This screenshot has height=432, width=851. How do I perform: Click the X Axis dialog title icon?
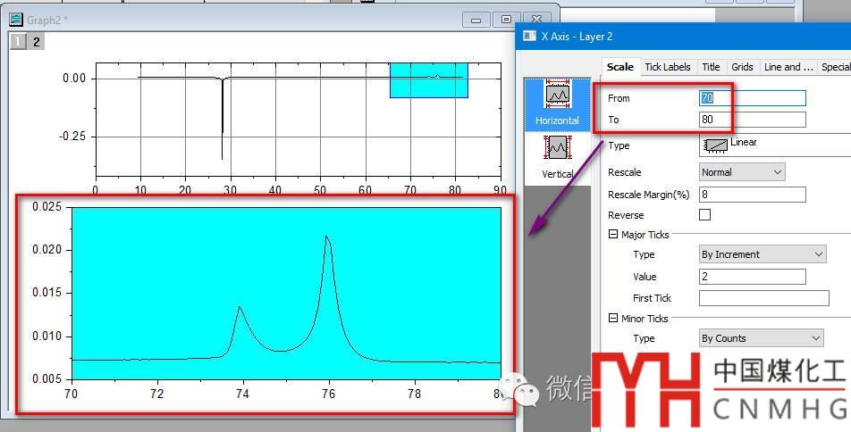pyautogui.click(x=529, y=37)
